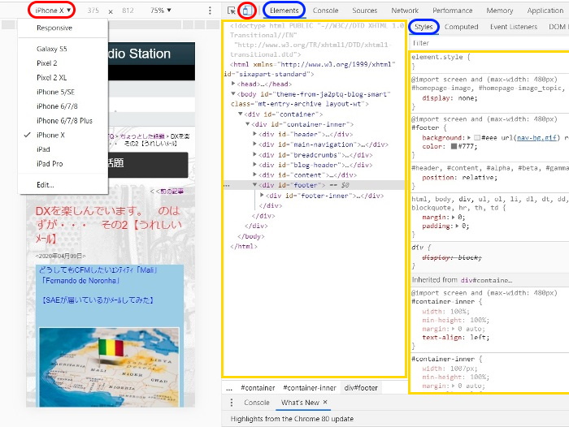Open the iPhone X device dropdown

(52, 11)
